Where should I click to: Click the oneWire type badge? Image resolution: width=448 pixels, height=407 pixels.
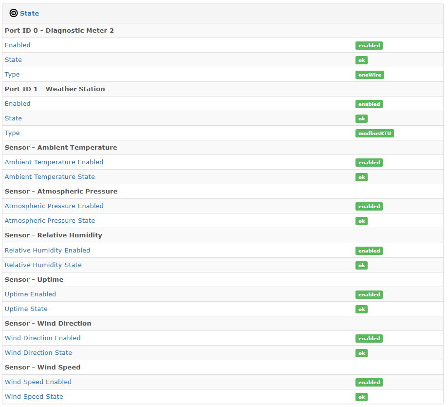pyautogui.click(x=370, y=75)
